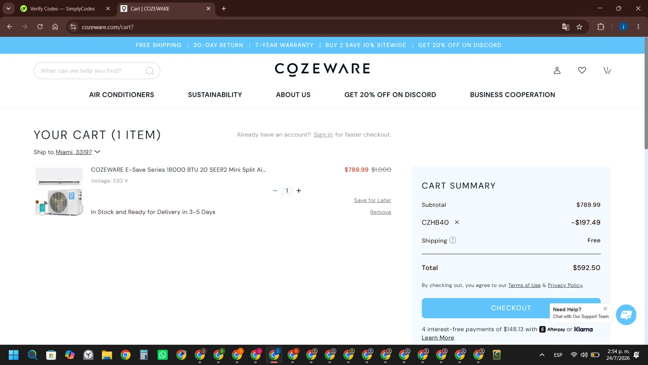Image resolution: width=648 pixels, height=365 pixels.
Task: Reload the Cozeware cart page
Action: tap(40, 27)
